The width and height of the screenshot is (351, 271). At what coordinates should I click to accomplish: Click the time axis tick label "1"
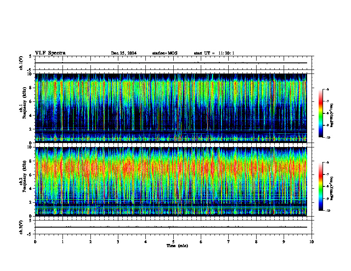click(62, 242)
